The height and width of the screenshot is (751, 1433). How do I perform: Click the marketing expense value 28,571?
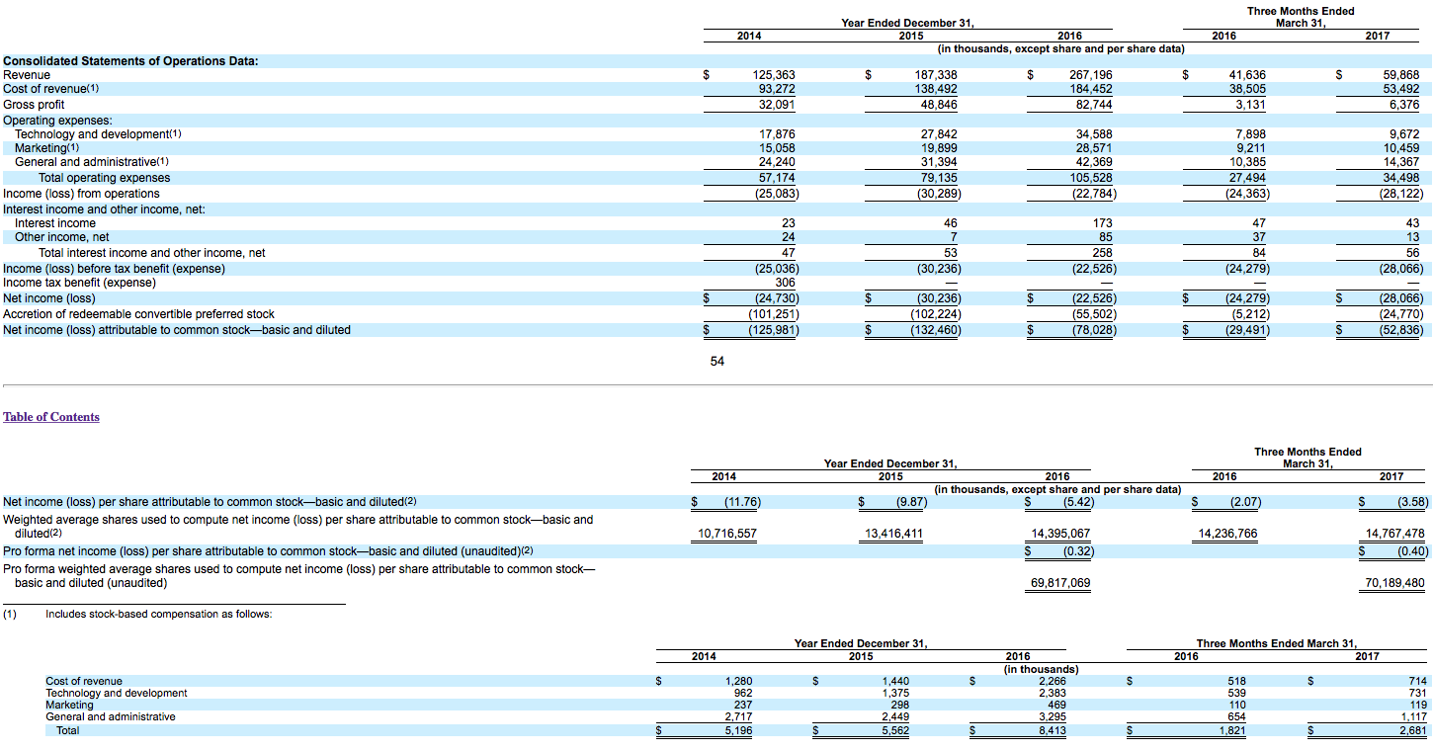(x=1094, y=148)
